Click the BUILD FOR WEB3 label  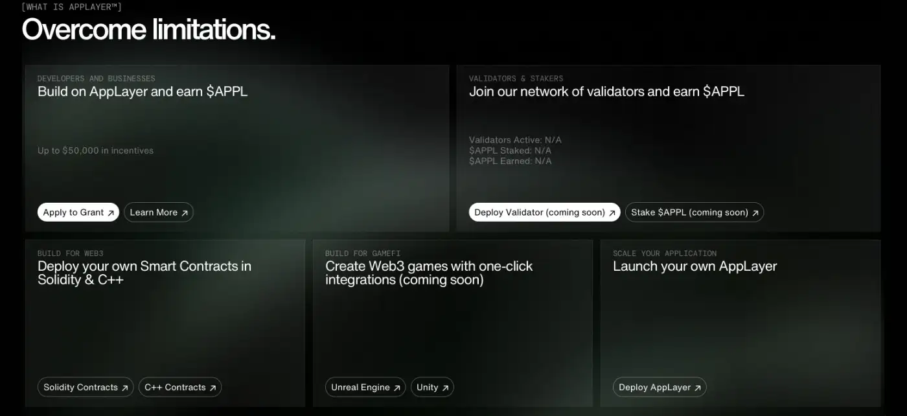click(70, 253)
